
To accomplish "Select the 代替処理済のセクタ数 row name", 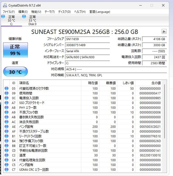I will click(34, 88).
